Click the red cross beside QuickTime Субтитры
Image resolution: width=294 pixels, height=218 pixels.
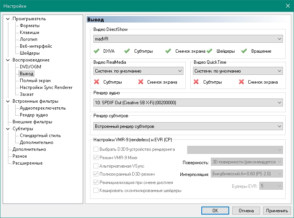click(x=196, y=82)
